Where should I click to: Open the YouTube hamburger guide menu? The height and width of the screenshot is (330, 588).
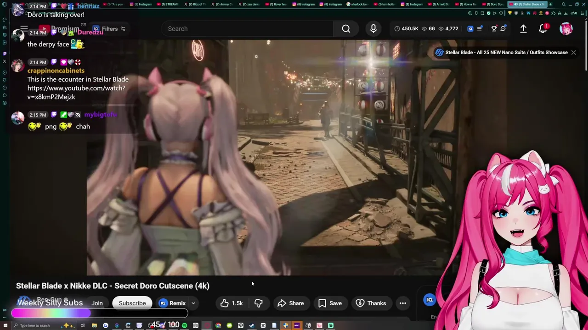tap(24, 29)
